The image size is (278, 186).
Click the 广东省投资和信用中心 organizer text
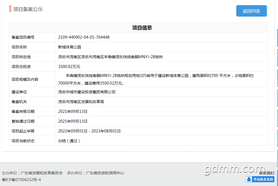coord(105,173)
